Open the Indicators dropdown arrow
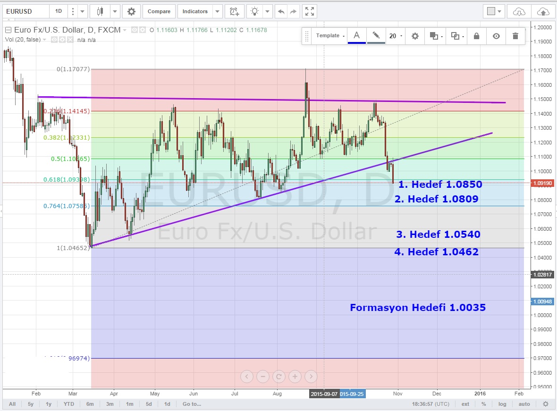Viewport: 557px width, 411px height. [217, 11]
